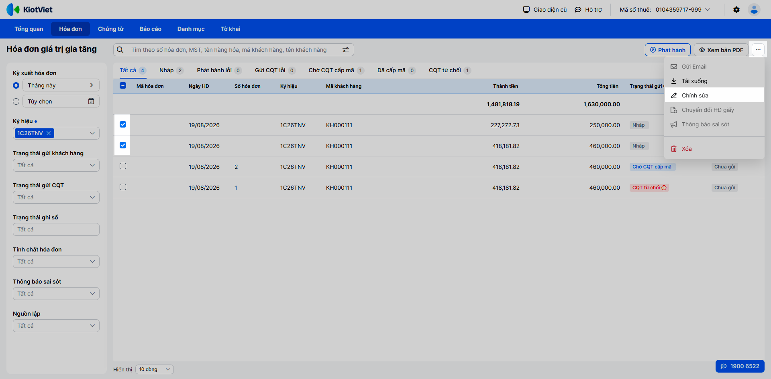The image size is (771, 379).
Task: Choose Thông báo sai sót menu entry
Action: pos(714,124)
